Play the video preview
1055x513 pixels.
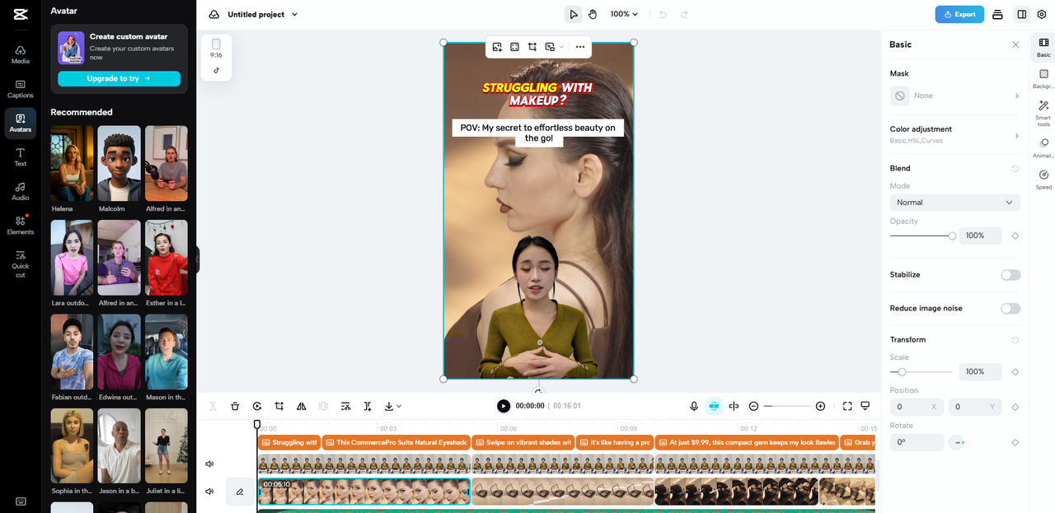click(x=503, y=406)
